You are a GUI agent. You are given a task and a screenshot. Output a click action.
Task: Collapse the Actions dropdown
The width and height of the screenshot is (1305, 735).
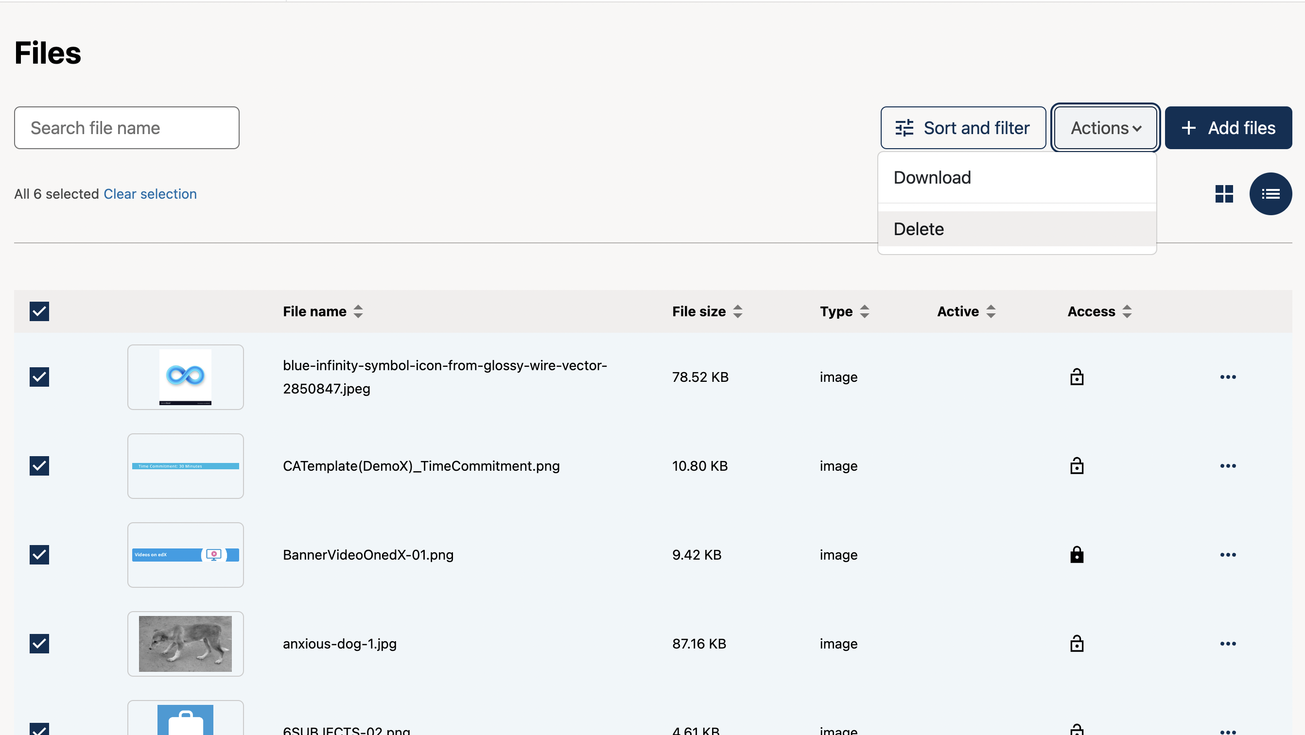click(x=1105, y=128)
